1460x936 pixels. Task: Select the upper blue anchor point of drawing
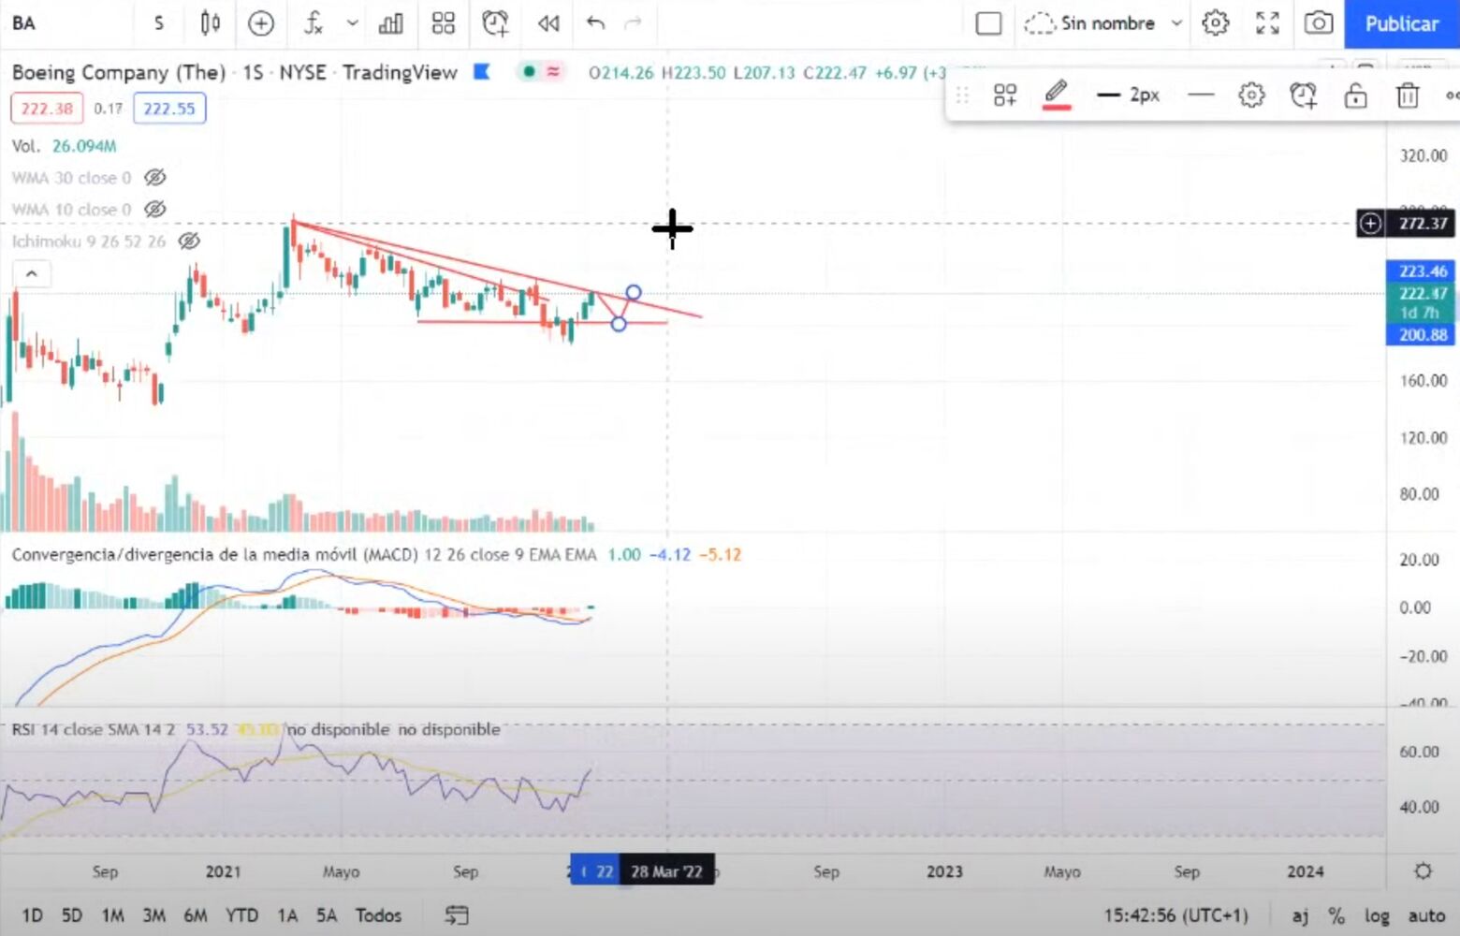(634, 293)
